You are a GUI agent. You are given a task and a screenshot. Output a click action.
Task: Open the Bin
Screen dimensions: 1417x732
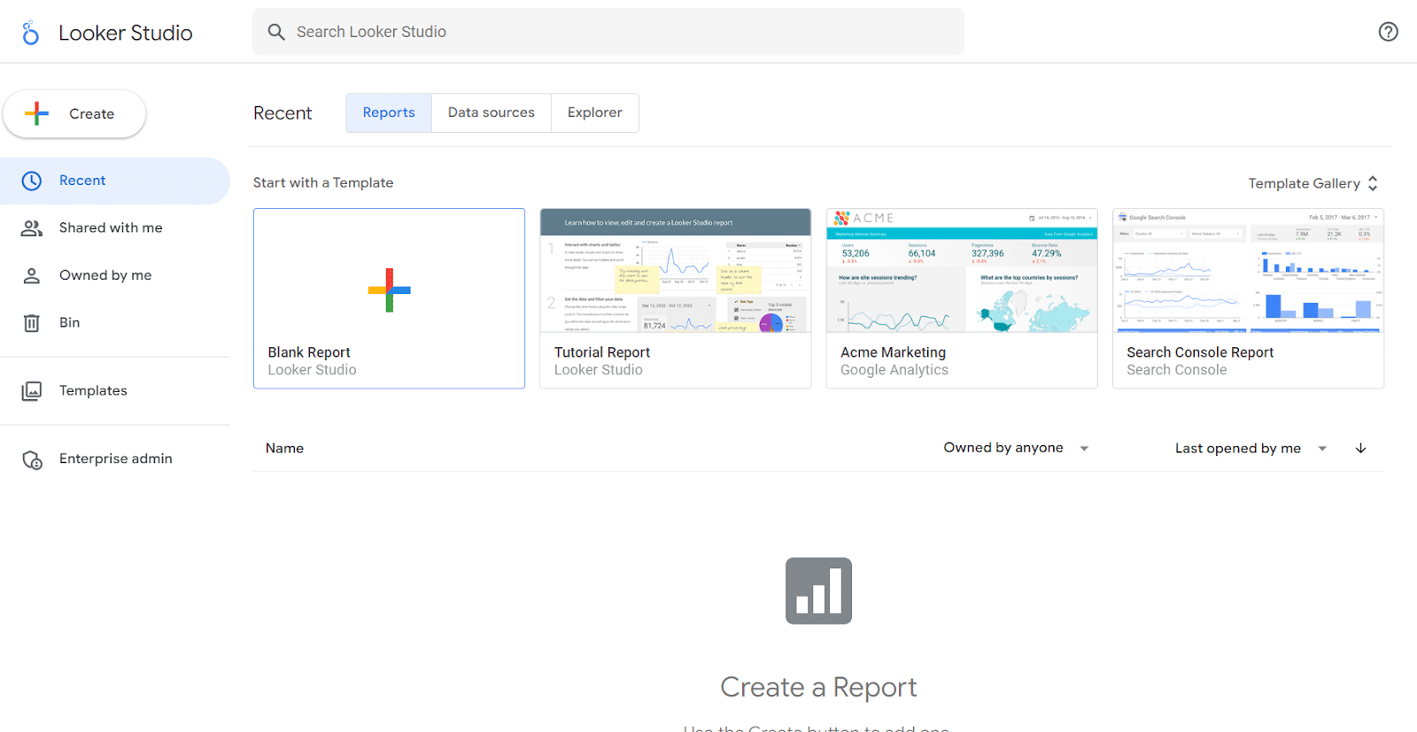click(x=115, y=323)
